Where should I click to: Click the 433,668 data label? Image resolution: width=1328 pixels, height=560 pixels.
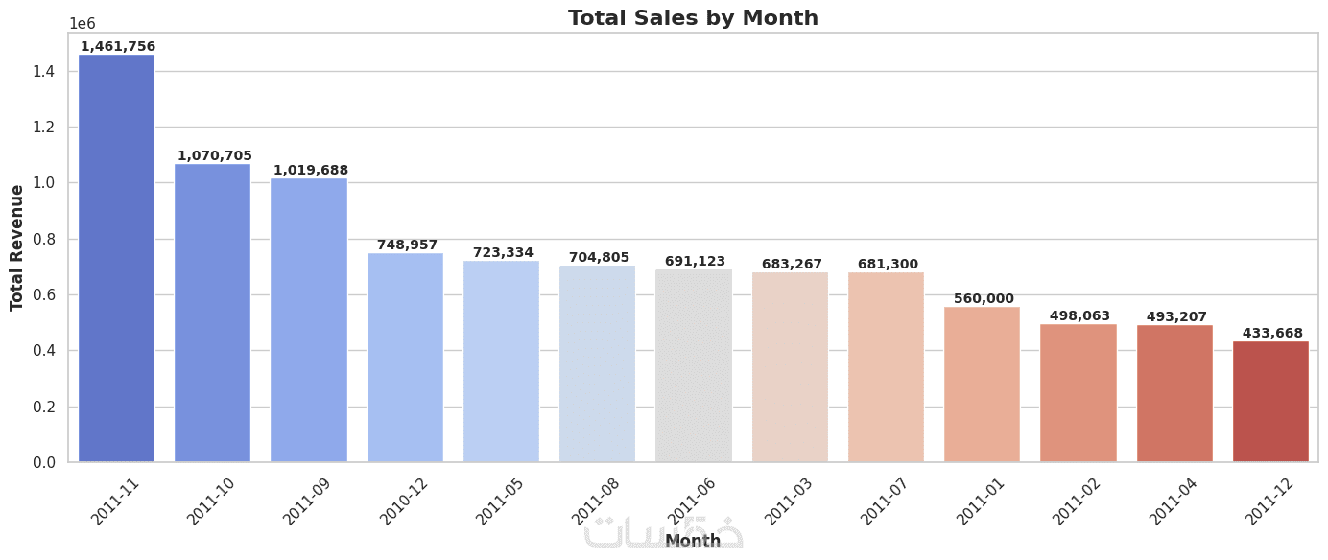click(x=1272, y=333)
